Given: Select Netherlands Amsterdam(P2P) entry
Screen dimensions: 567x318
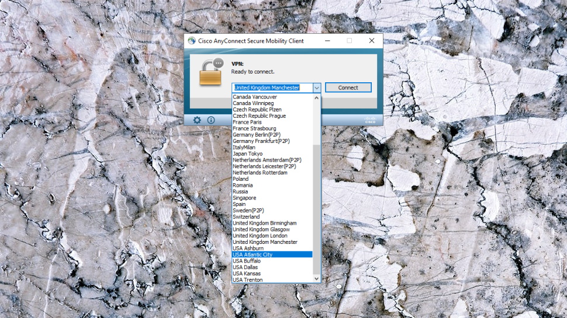Looking at the screenshot, I should pos(272,160).
